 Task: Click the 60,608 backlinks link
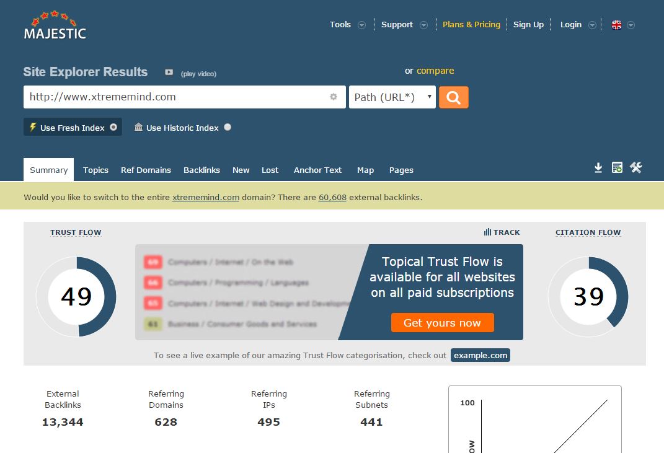[332, 198]
